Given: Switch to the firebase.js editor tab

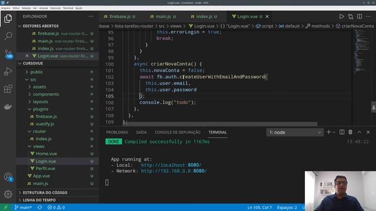Looking at the screenshot, I should click(120, 16).
